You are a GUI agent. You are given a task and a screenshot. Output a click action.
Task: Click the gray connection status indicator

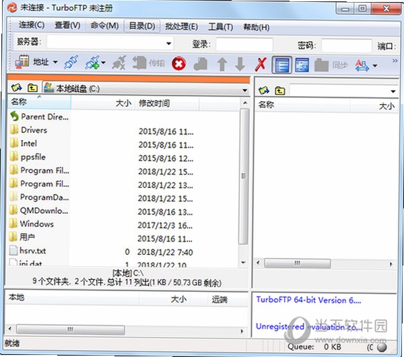[381, 347]
